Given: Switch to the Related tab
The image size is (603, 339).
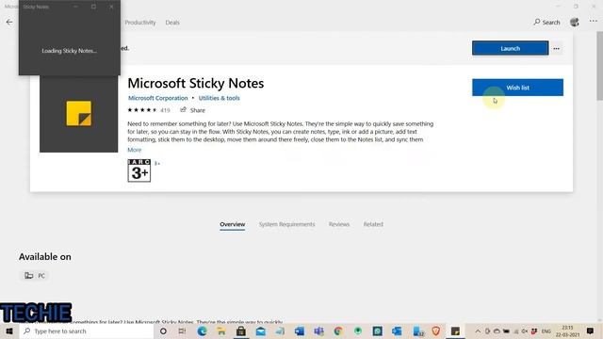Looking at the screenshot, I should 373,224.
